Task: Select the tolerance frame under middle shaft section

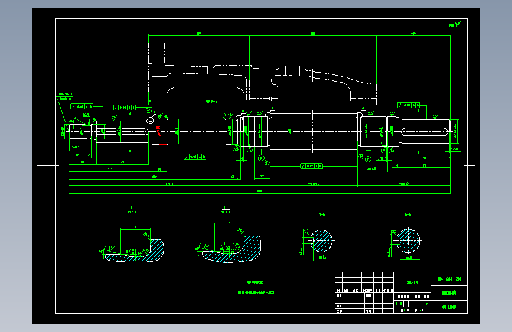Action: tap(311, 166)
